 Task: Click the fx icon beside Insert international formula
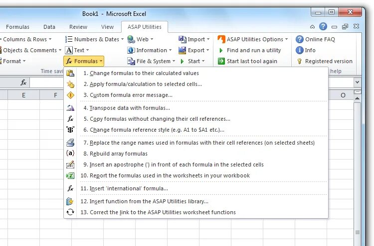(70, 188)
